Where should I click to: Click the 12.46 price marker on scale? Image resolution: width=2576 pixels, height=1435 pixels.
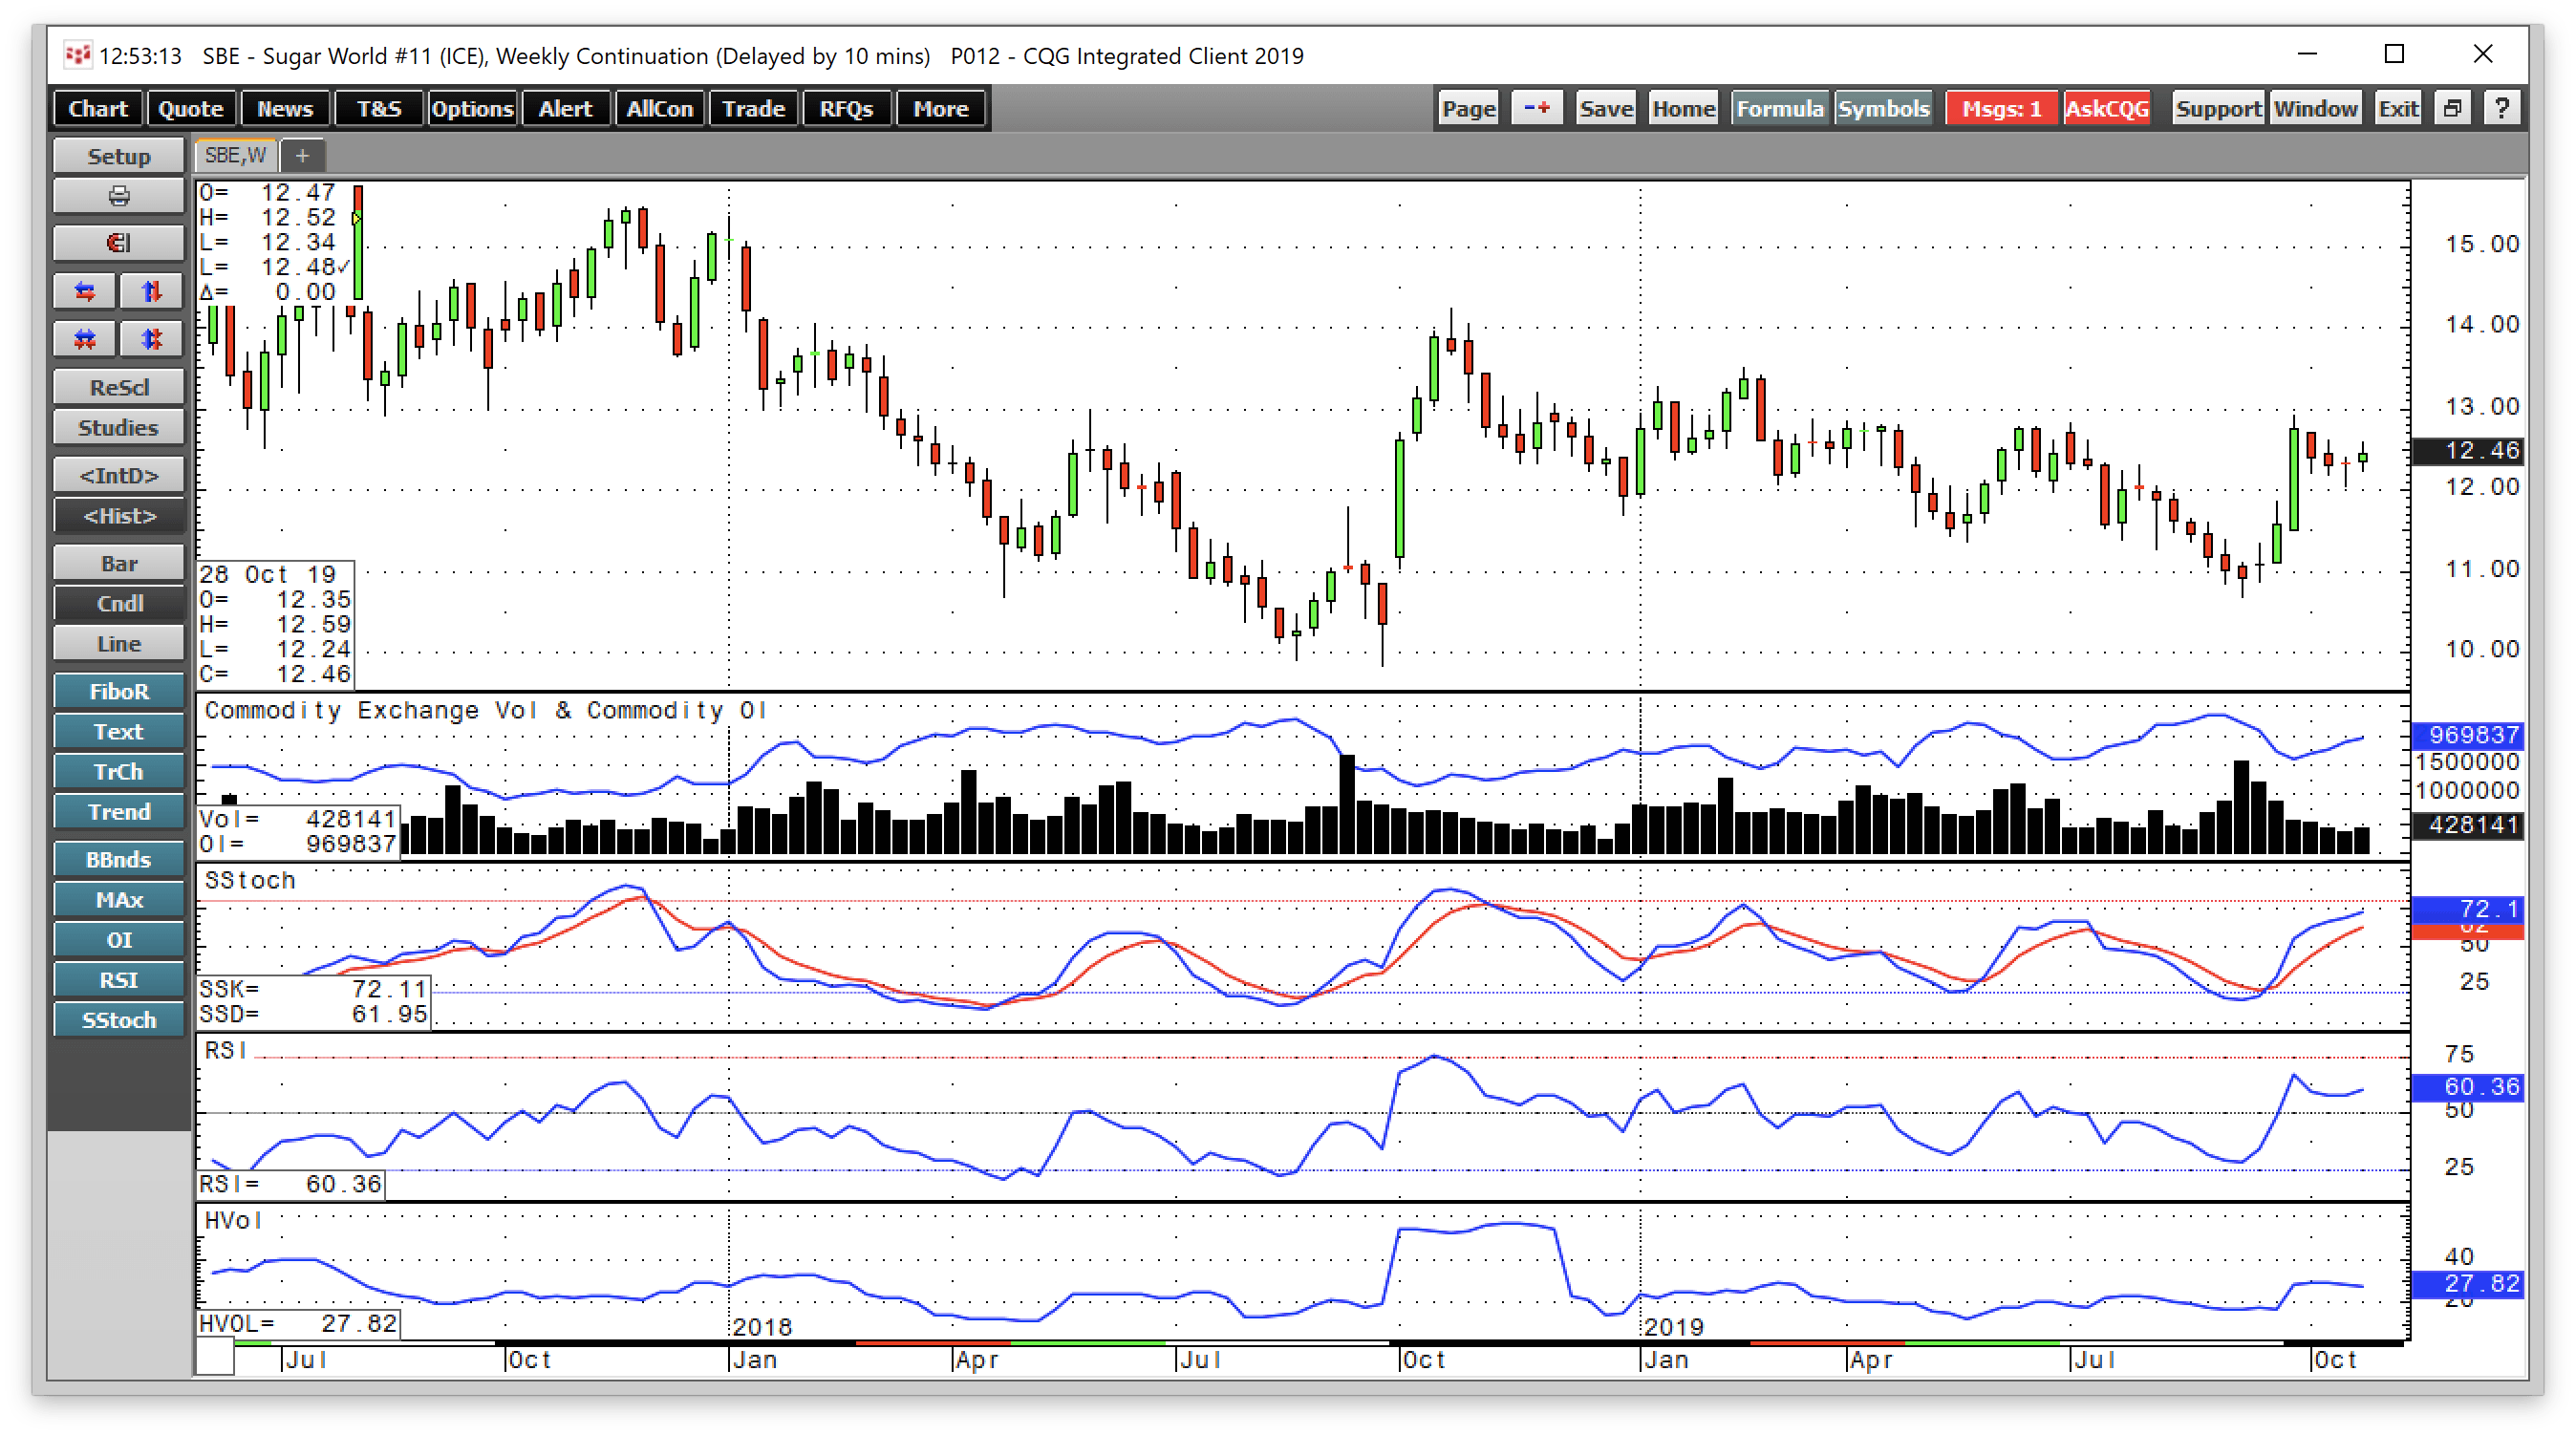(x=2468, y=451)
